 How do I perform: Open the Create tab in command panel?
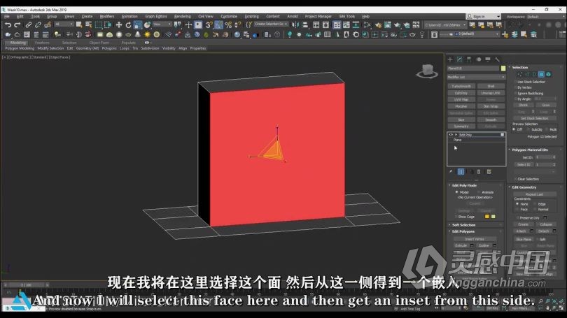[x=450, y=59]
